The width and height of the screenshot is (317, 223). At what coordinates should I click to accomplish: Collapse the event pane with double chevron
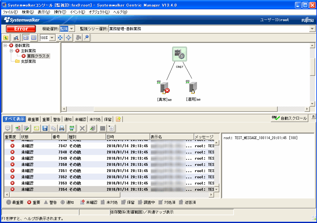pos(313,117)
